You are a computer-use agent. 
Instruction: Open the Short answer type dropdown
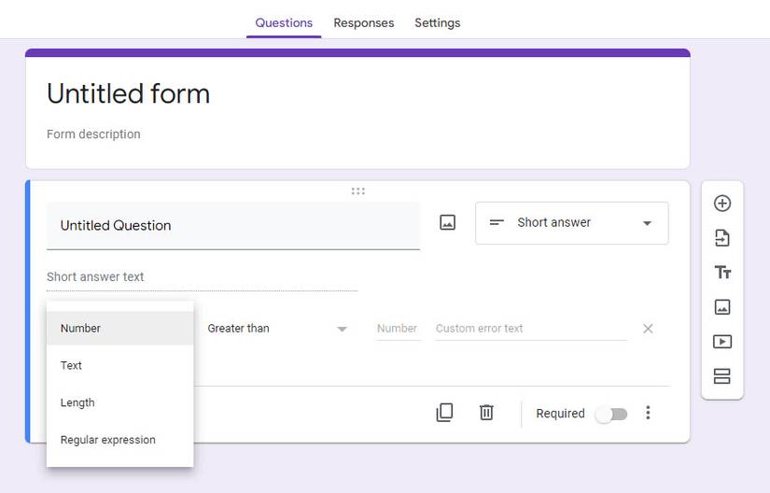[571, 223]
